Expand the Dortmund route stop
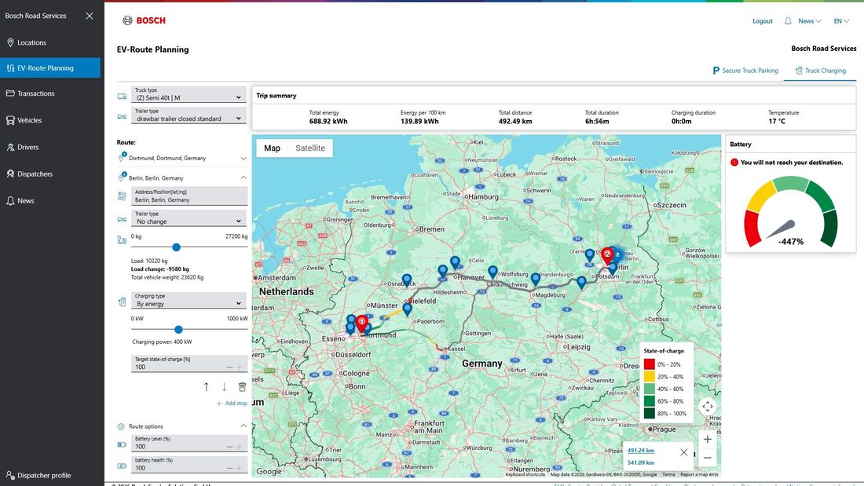The width and height of the screenshot is (864, 486). click(x=243, y=158)
